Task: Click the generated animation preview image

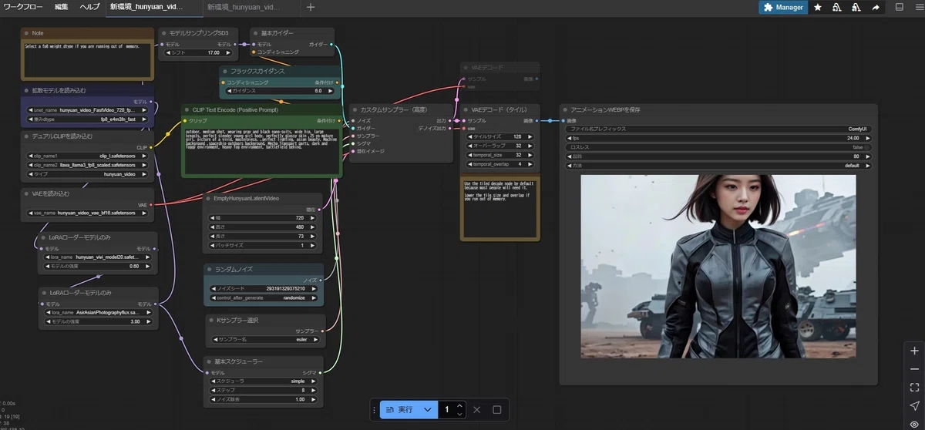Action: coord(718,266)
